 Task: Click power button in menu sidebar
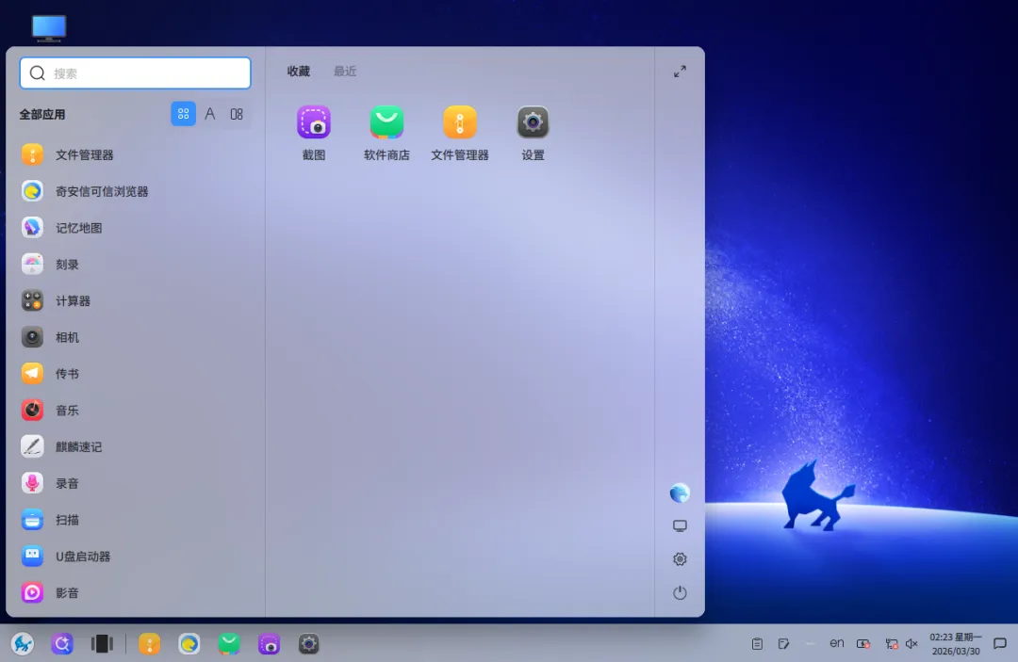[x=680, y=592]
